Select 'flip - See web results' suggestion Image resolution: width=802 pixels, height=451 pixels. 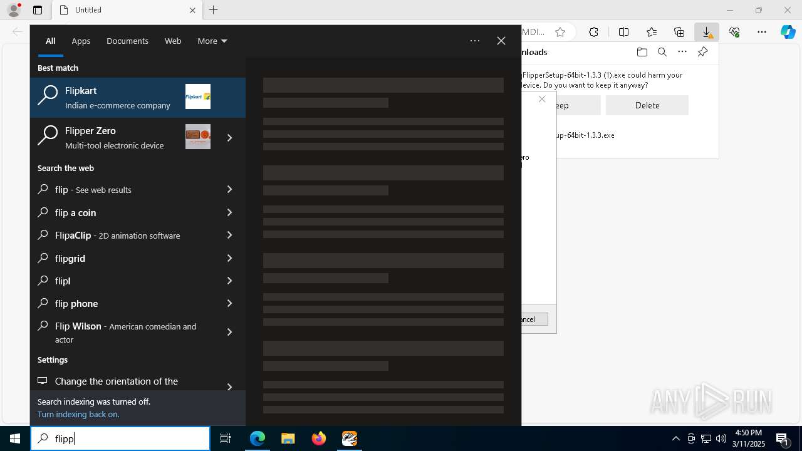[123, 189]
